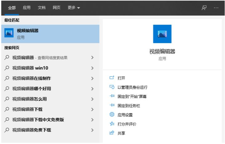Expand arrow for 视频编辑器哪个好用

[92, 89]
